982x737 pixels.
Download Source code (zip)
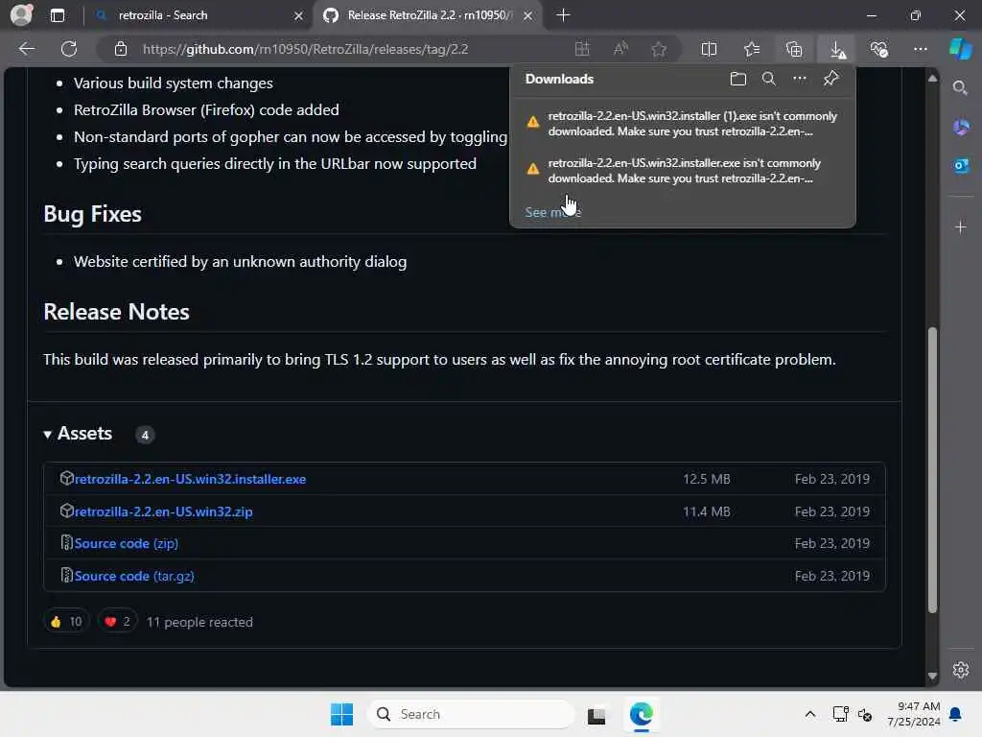pos(126,543)
